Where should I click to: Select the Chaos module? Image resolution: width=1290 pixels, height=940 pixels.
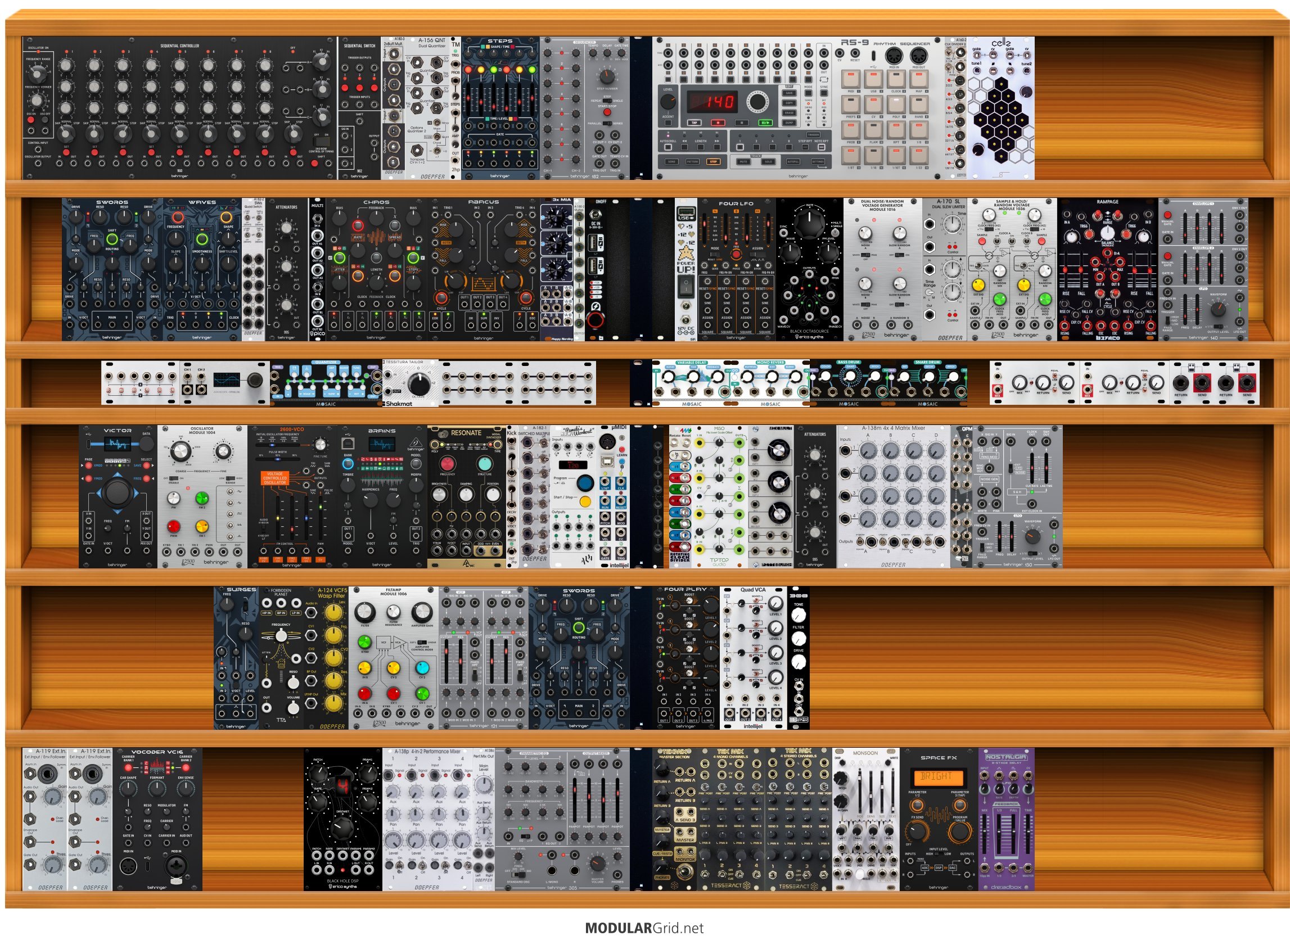tap(376, 270)
